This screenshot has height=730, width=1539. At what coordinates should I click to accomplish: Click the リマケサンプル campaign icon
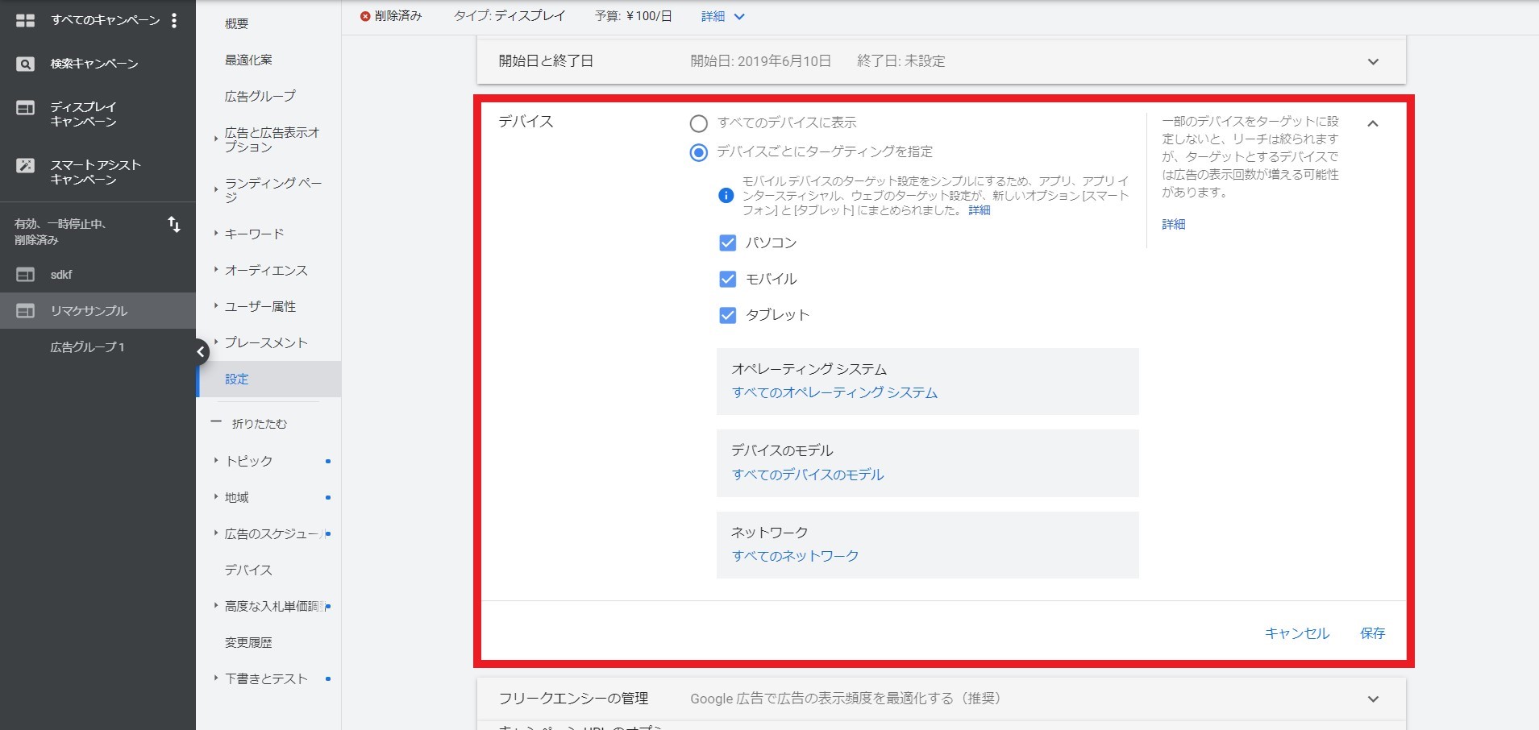(x=26, y=311)
